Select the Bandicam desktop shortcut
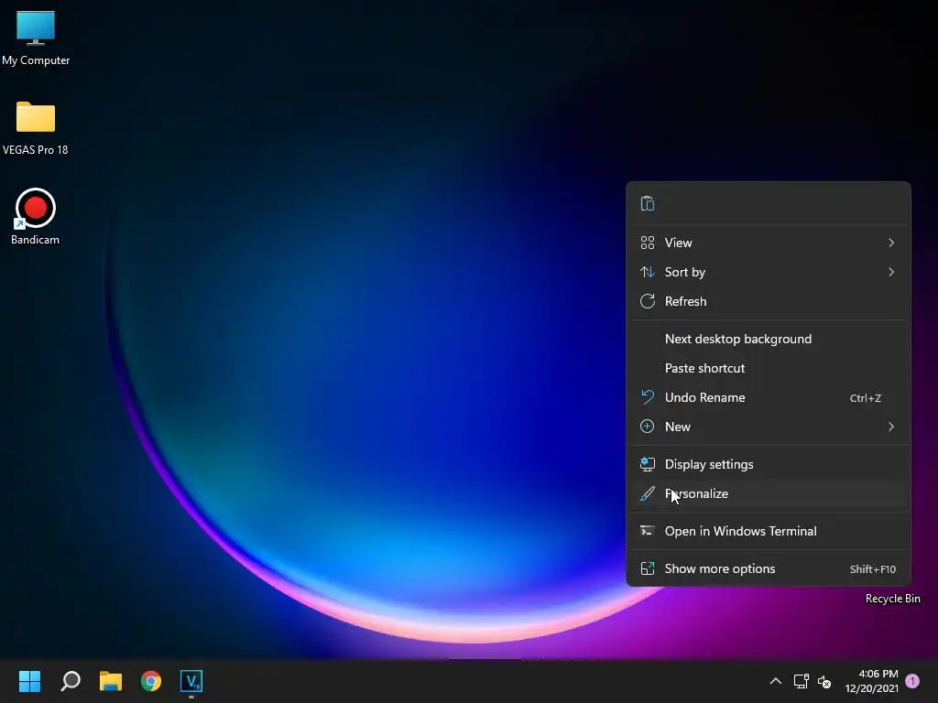 coord(36,216)
